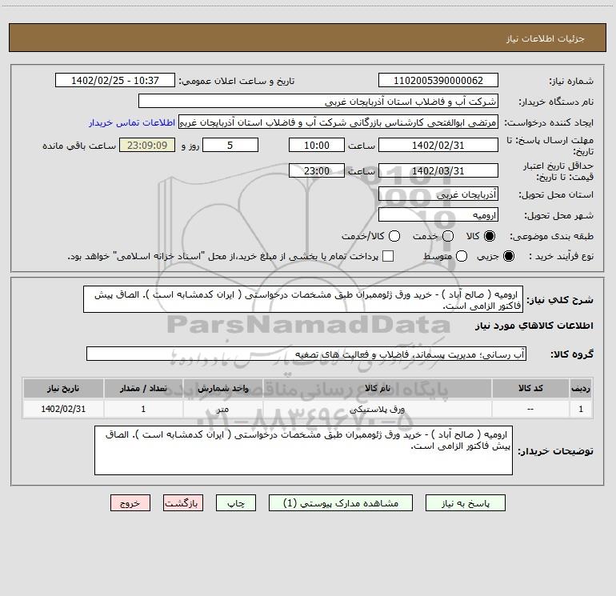Image resolution: width=616 pixels, height=596 pixels.
Task: Click the تاریخ نیاز column header
Action: point(63,388)
